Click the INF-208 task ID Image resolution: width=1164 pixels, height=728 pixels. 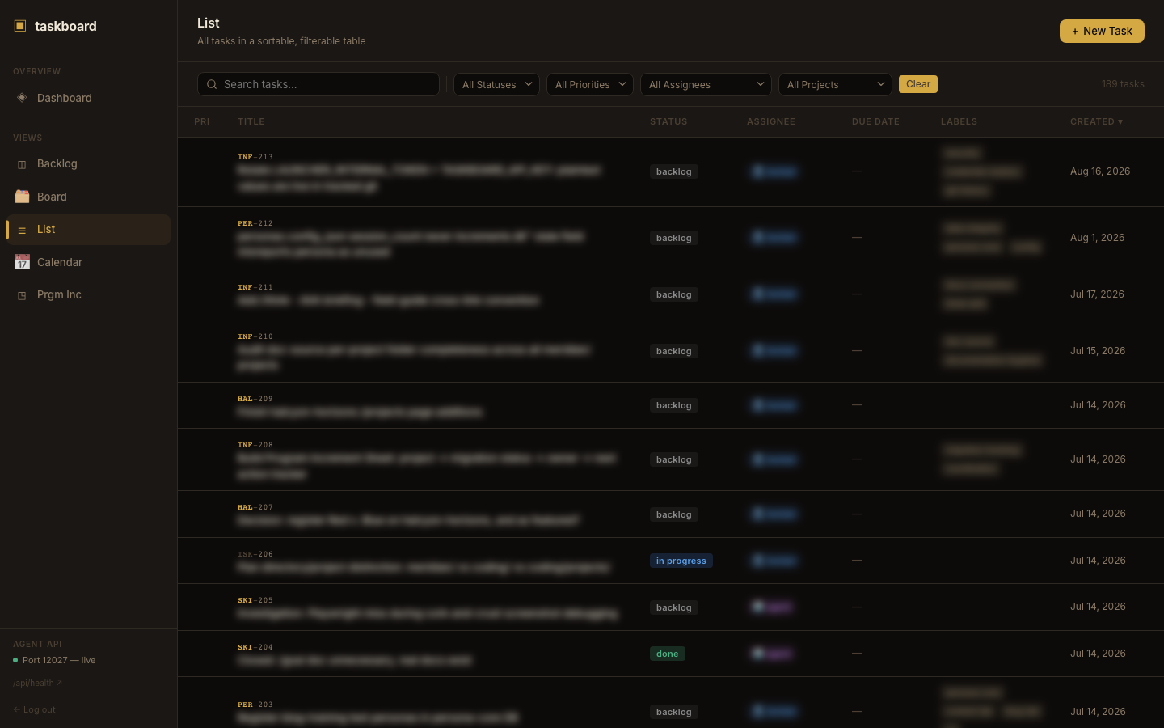point(255,445)
